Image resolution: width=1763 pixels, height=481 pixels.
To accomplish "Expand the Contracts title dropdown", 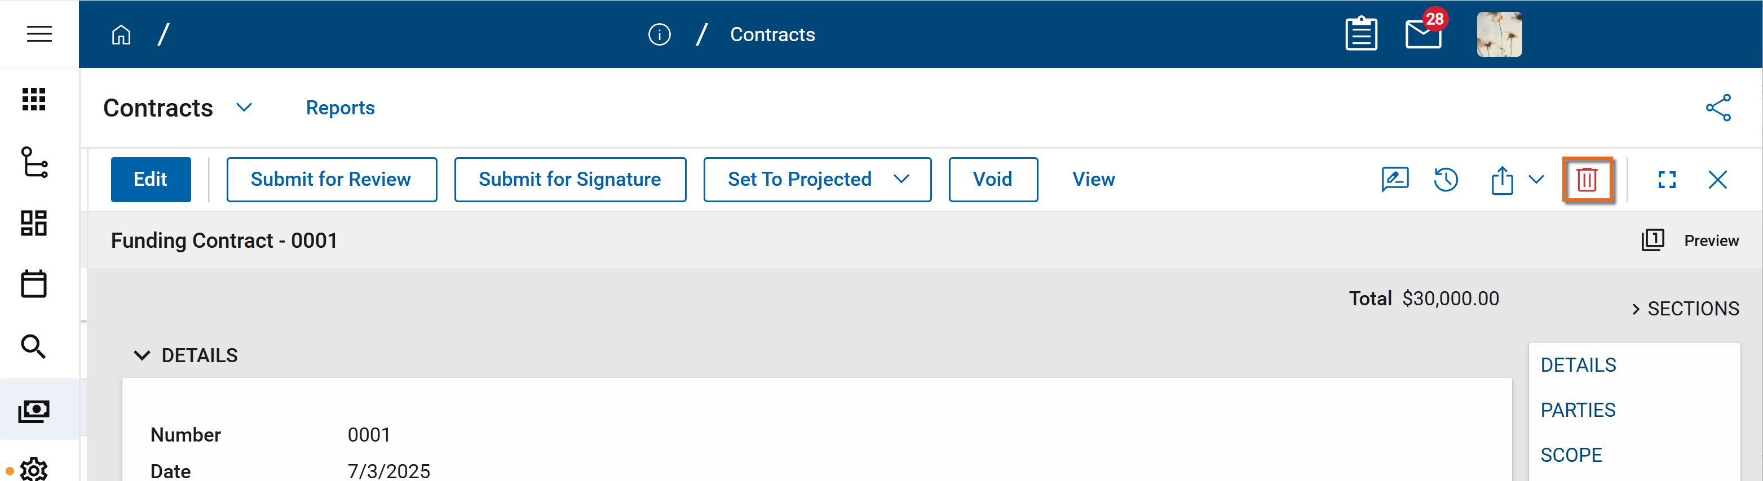I will pos(244,108).
